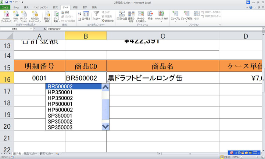This screenshot has height=159, width=265.
Task: Open the ファイル tab
Action: tap(5, 7)
